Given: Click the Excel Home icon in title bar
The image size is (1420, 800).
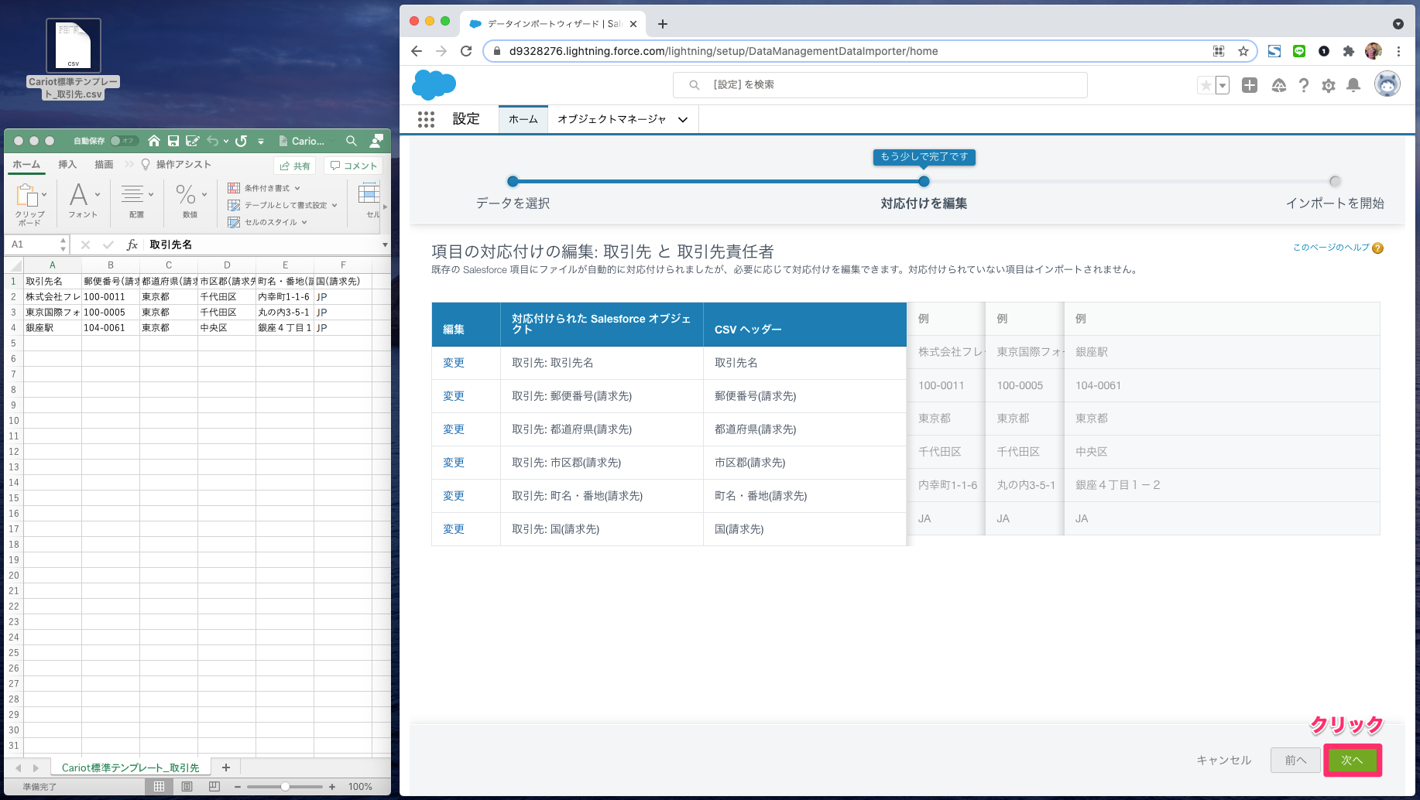Looking at the screenshot, I should (x=154, y=141).
